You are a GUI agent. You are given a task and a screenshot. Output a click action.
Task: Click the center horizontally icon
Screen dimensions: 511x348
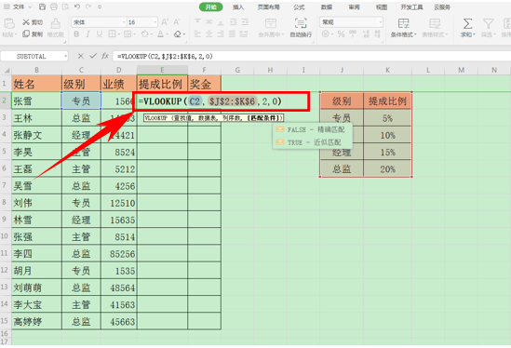click(x=209, y=33)
